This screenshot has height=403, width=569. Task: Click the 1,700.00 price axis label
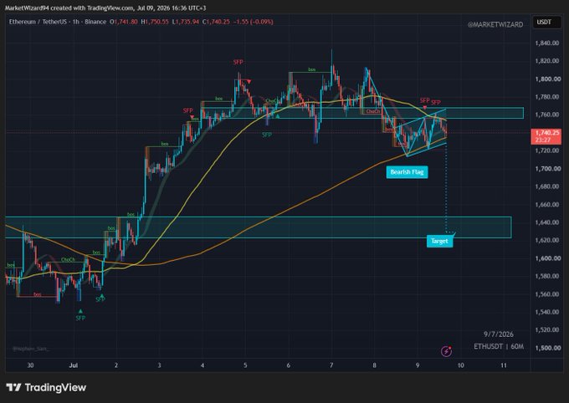[x=547, y=169]
